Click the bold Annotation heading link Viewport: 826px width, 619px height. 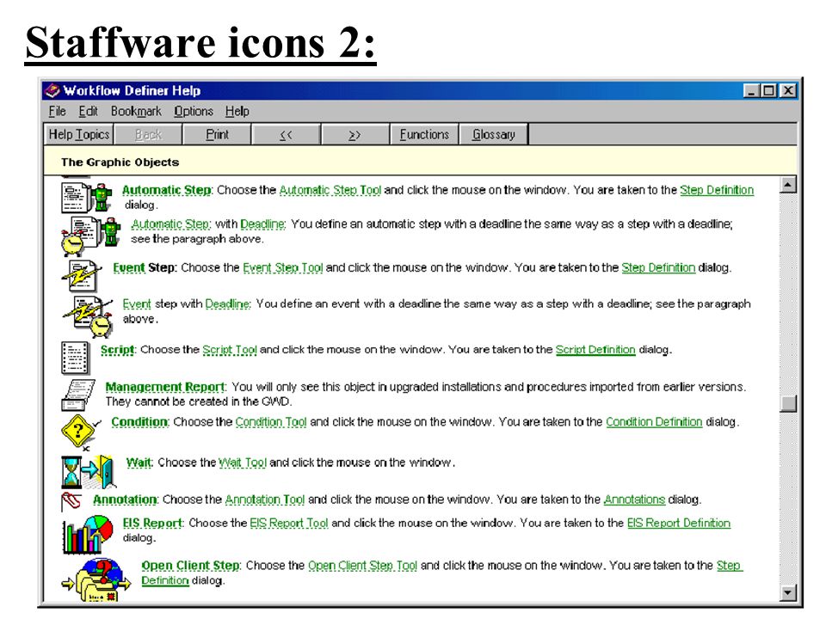tap(125, 499)
